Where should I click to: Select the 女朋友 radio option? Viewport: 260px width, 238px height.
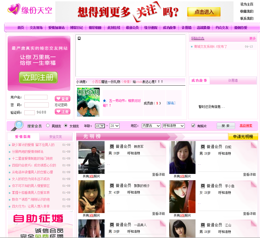66,126
